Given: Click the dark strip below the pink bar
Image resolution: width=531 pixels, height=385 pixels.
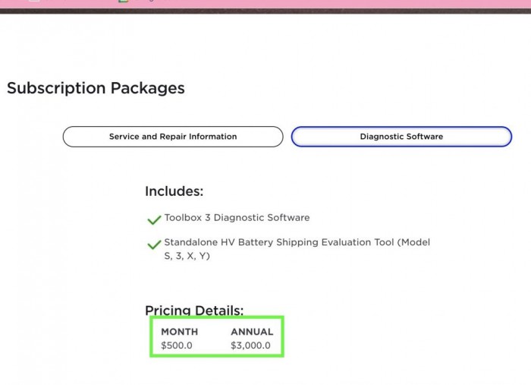Looking at the screenshot, I should coord(265,11).
